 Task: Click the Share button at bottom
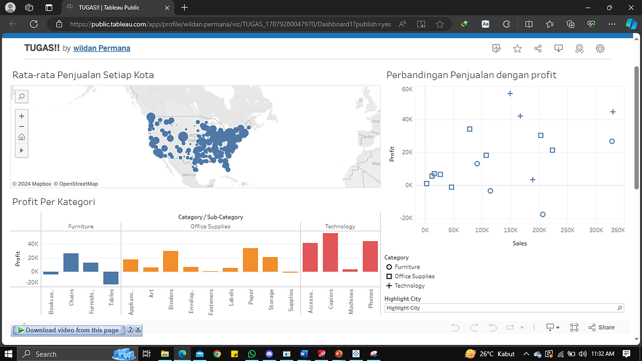[601, 327]
